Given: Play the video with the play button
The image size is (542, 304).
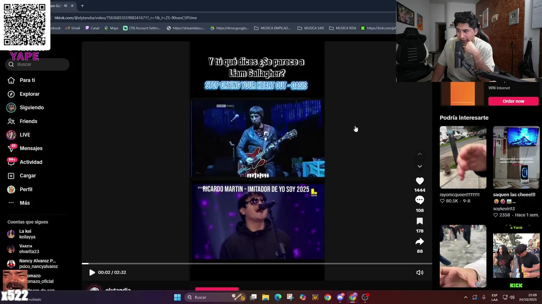Looking at the screenshot, I should coord(92,272).
